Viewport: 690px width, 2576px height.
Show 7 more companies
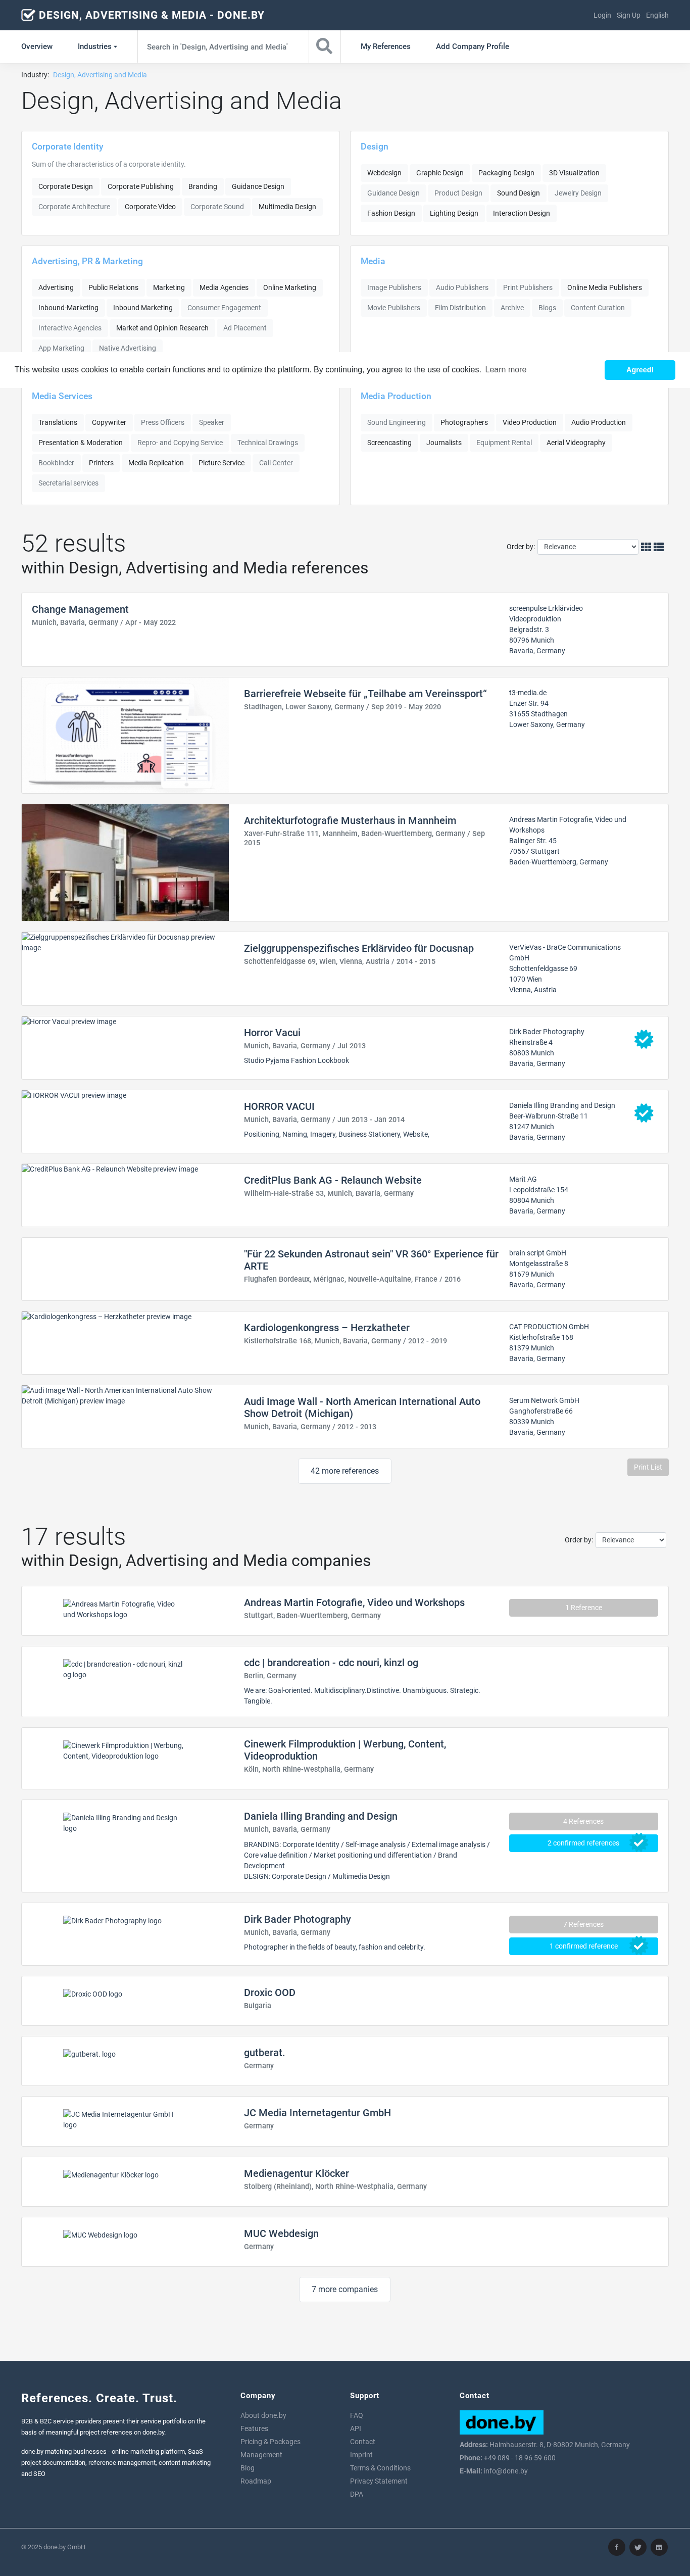[344, 2289]
